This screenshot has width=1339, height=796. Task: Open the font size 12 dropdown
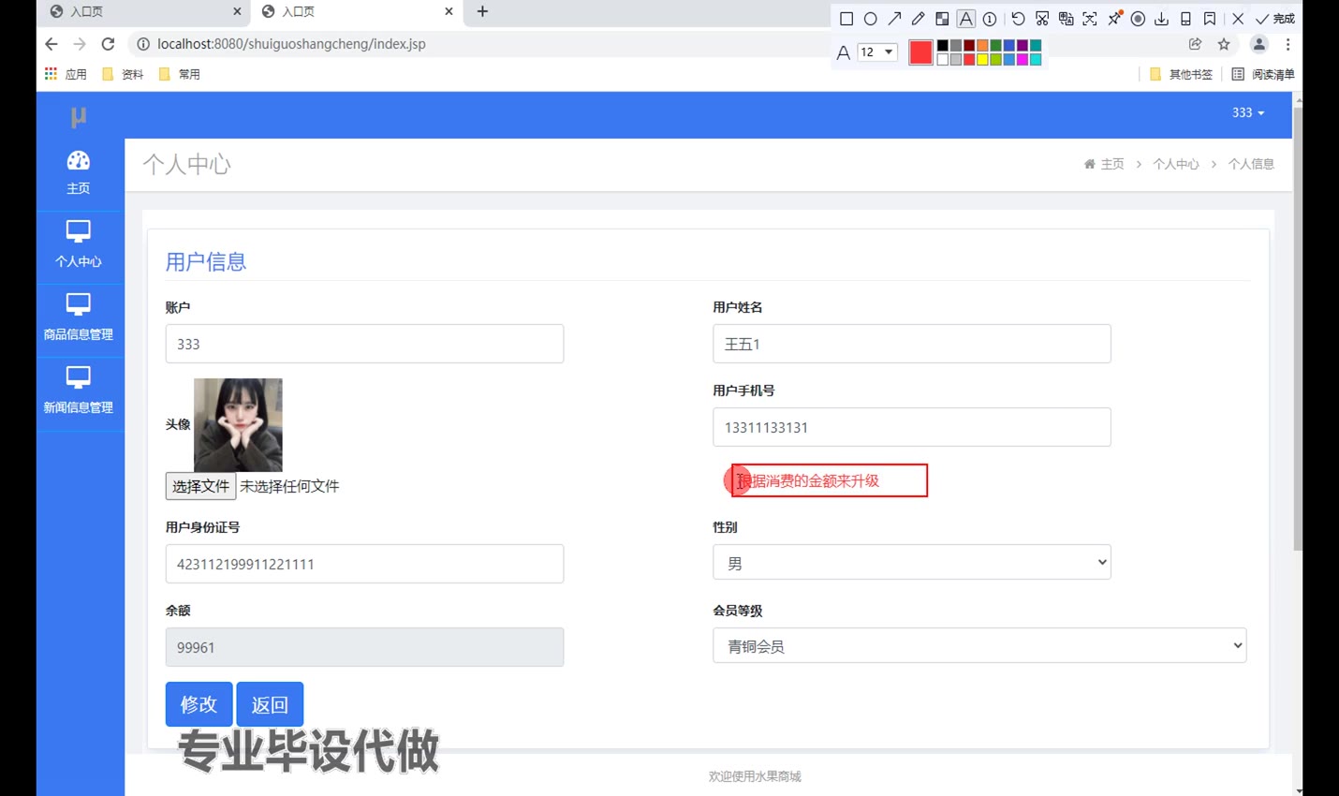(x=877, y=52)
